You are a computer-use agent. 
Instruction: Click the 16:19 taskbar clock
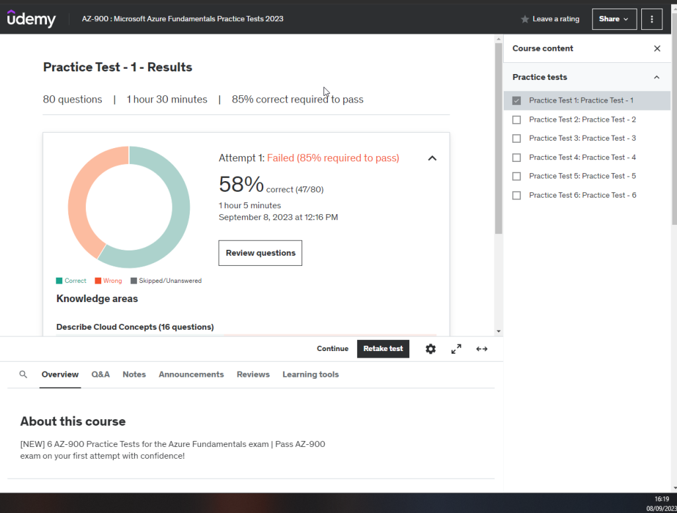pyautogui.click(x=661, y=499)
